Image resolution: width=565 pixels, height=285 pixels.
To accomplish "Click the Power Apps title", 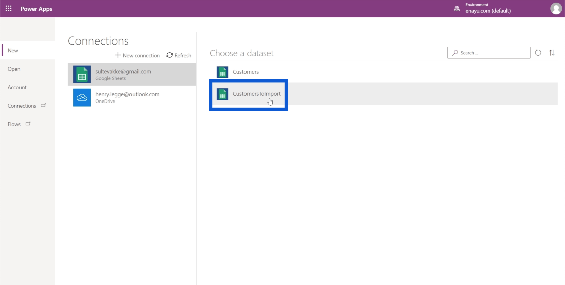I will [36, 9].
